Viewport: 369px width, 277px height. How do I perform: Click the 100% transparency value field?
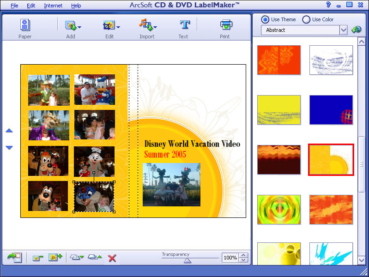click(230, 258)
